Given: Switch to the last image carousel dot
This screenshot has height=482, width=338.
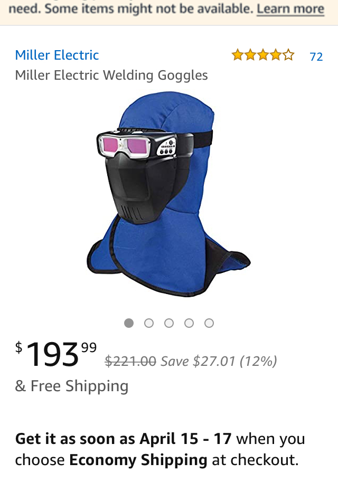Looking at the screenshot, I should tap(209, 323).
